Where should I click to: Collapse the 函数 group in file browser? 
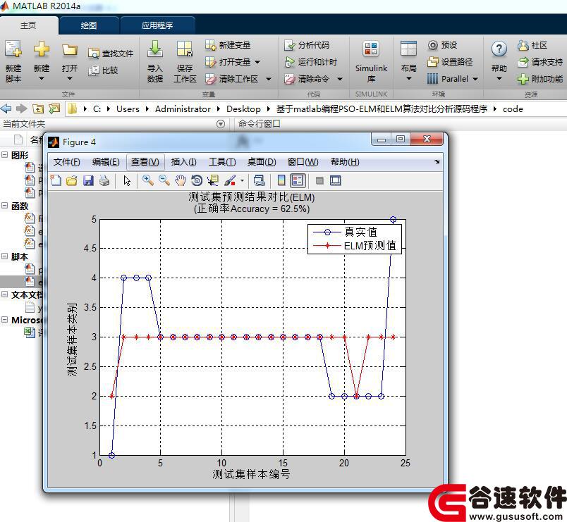click(5, 206)
